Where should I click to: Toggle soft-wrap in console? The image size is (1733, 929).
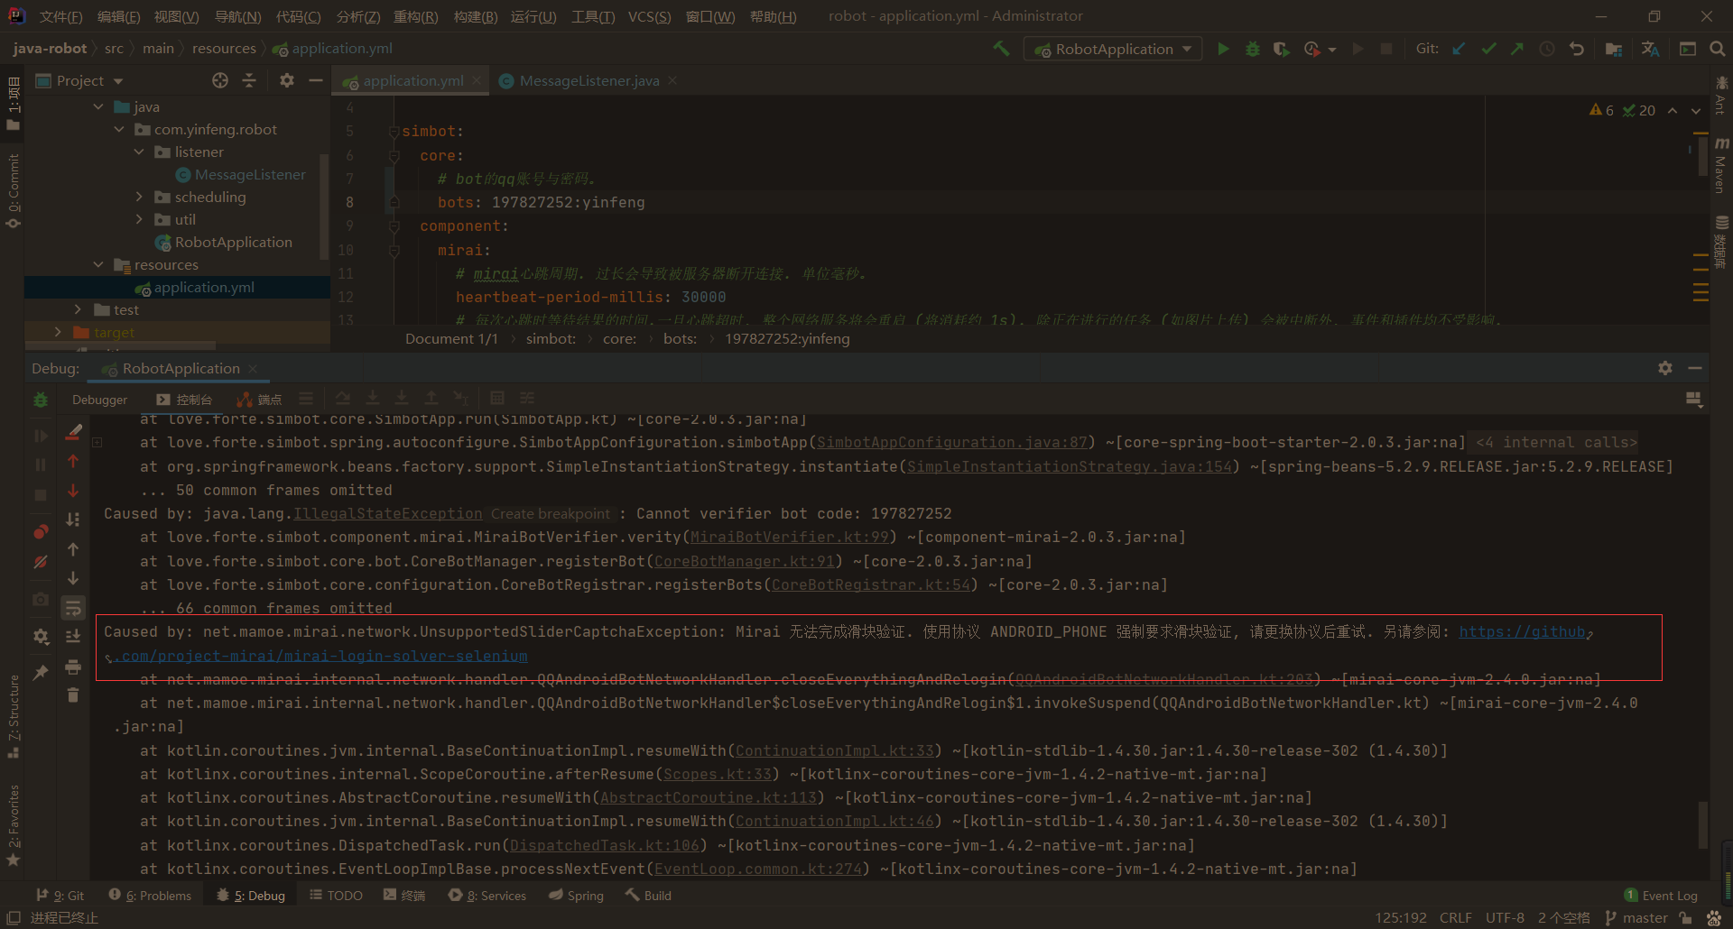pos(73,608)
